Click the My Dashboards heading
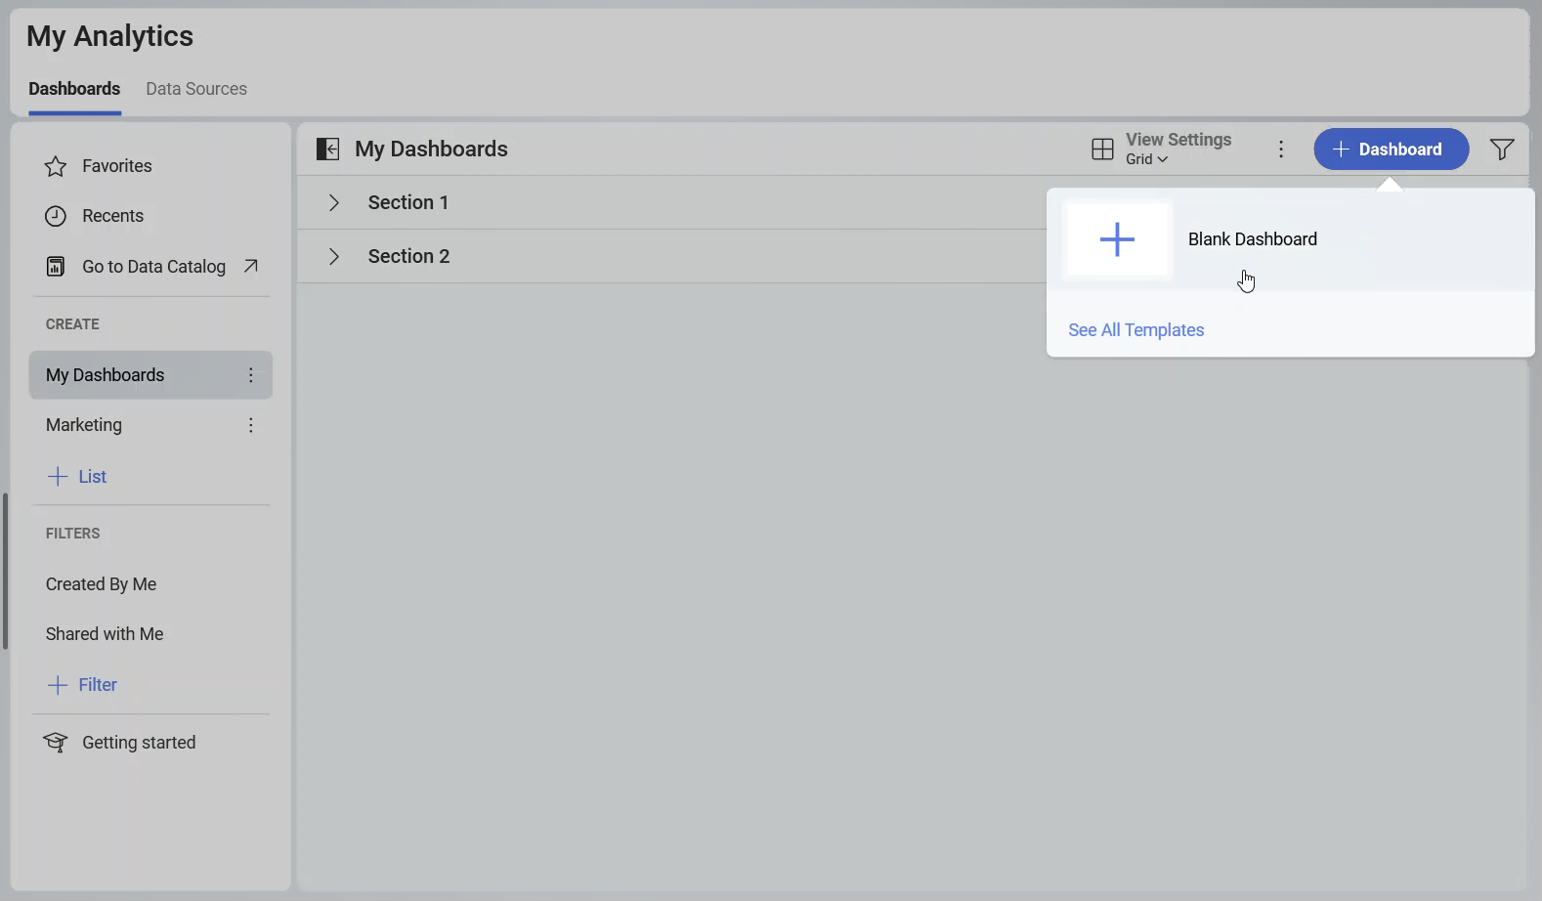Screen dimensions: 1542x901 431,149
